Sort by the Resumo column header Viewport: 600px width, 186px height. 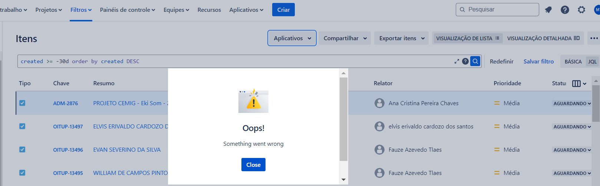[x=104, y=83]
